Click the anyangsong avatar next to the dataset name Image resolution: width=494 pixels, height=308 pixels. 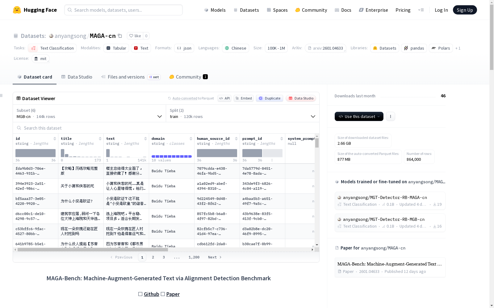click(x=51, y=36)
